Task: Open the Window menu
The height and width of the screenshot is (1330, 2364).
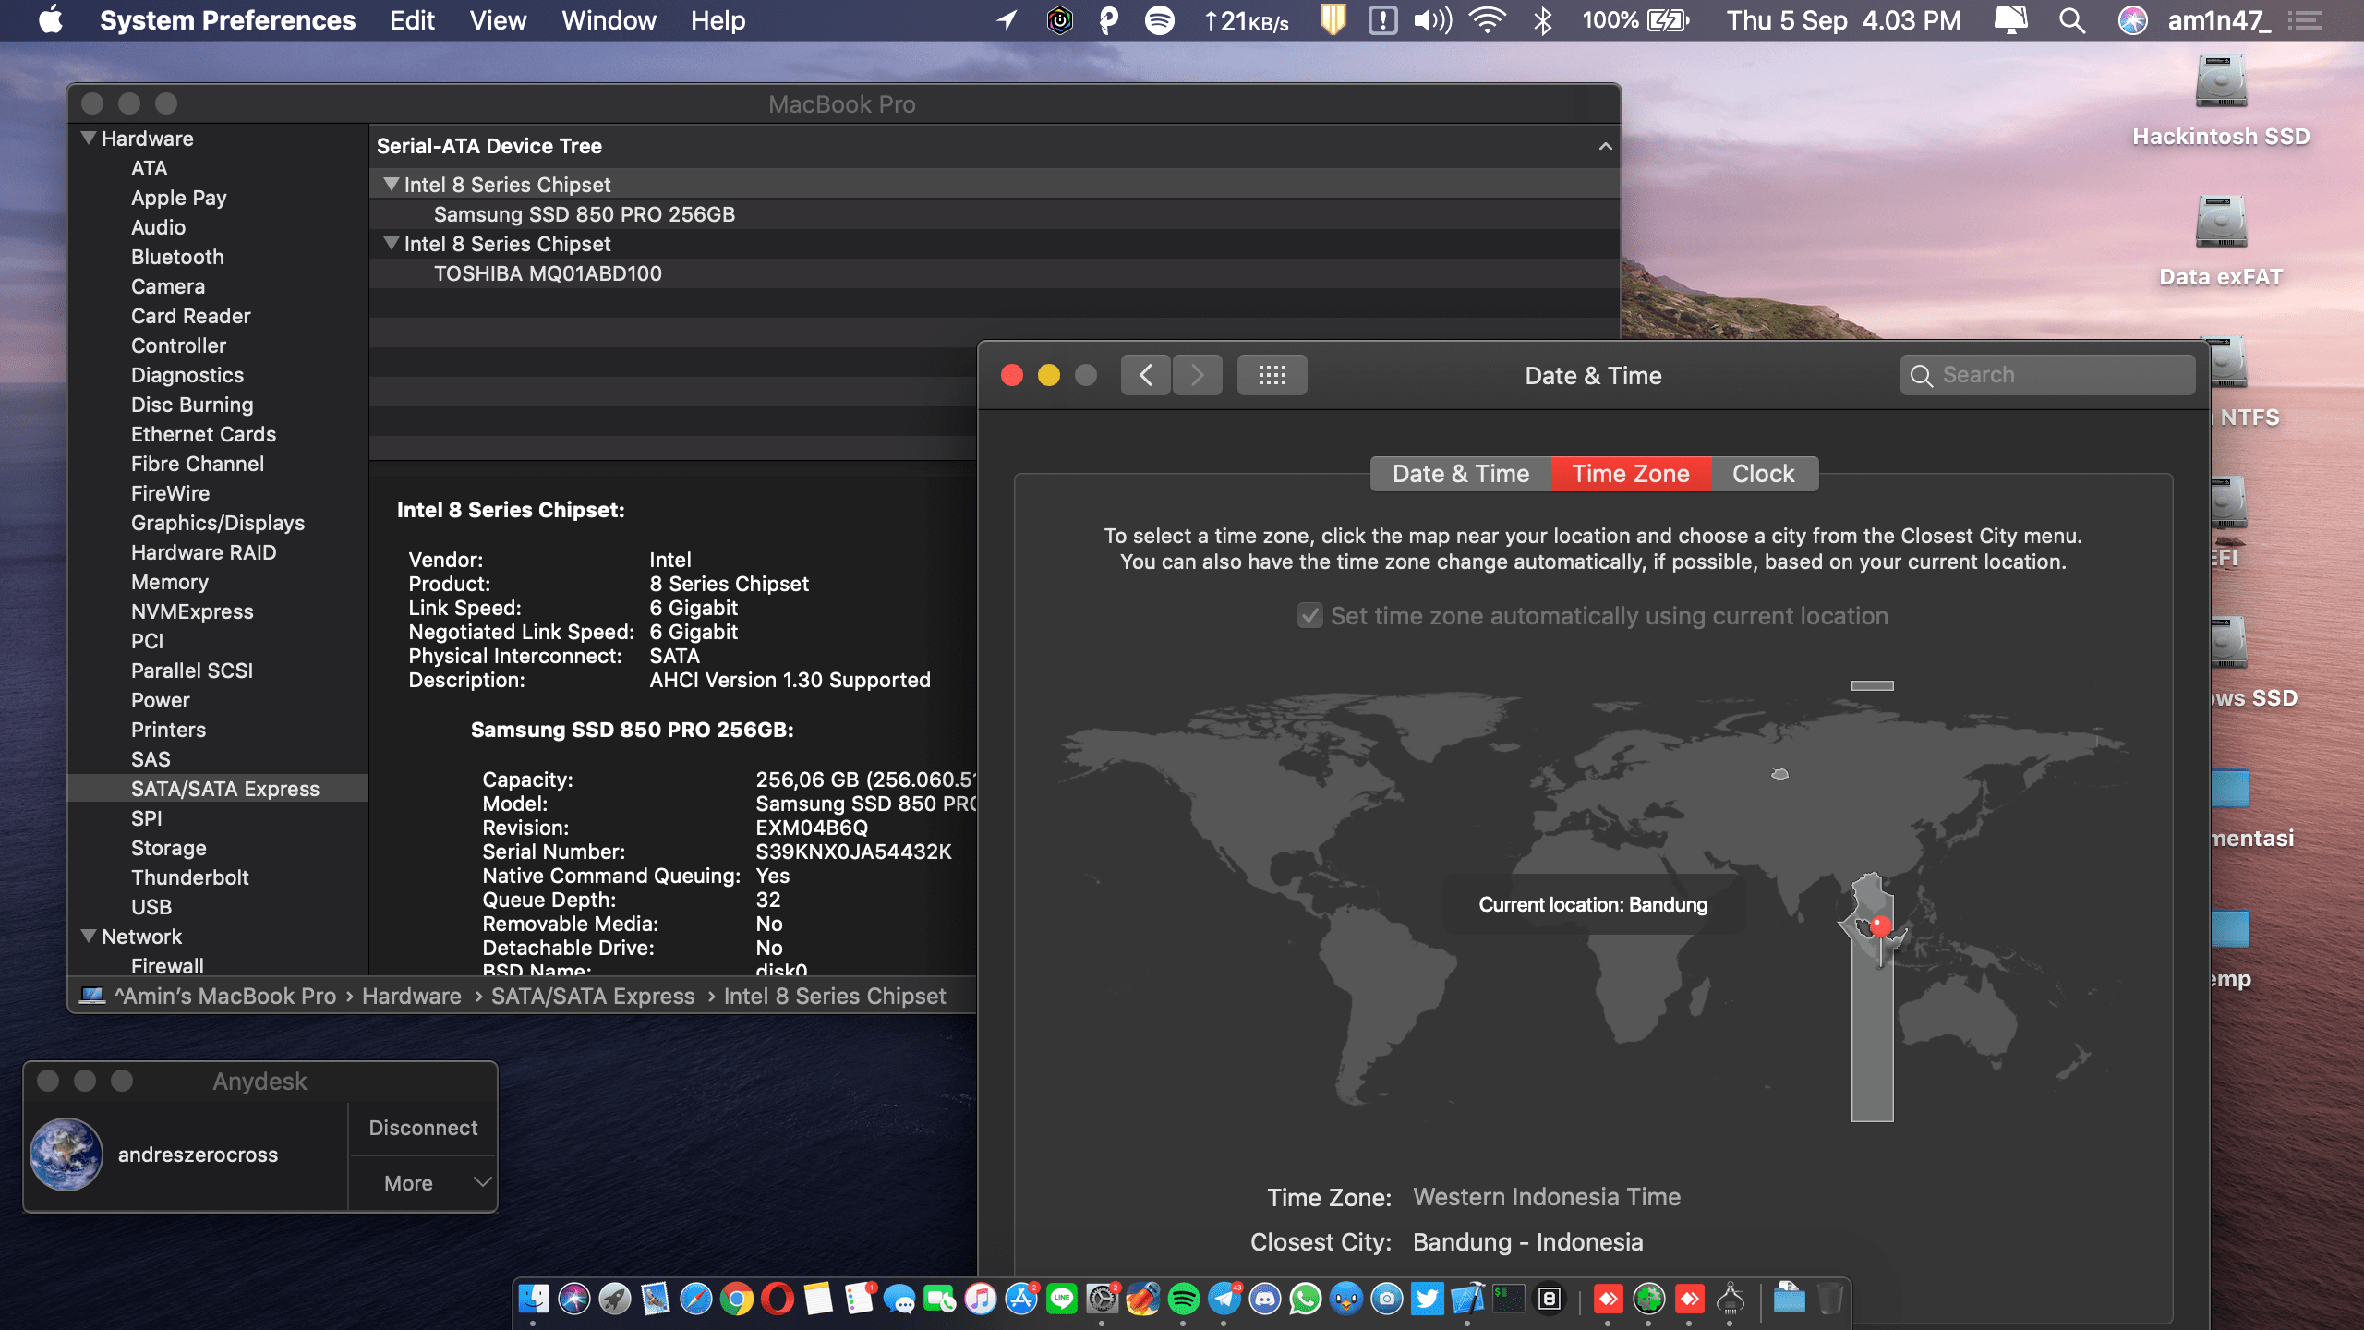Action: click(x=609, y=20)
